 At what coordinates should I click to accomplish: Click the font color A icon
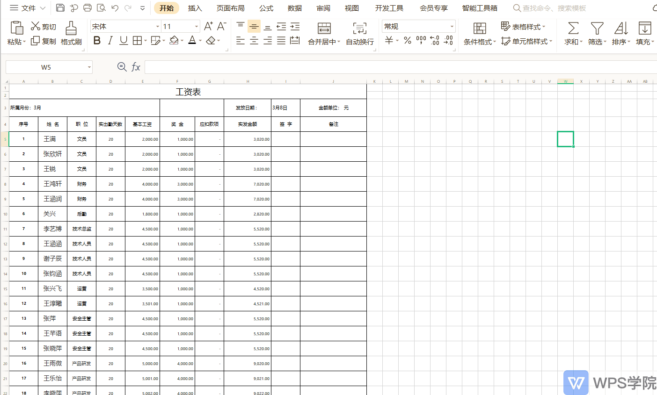192,41
